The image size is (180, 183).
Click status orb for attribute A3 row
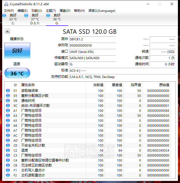click(8, 115)
